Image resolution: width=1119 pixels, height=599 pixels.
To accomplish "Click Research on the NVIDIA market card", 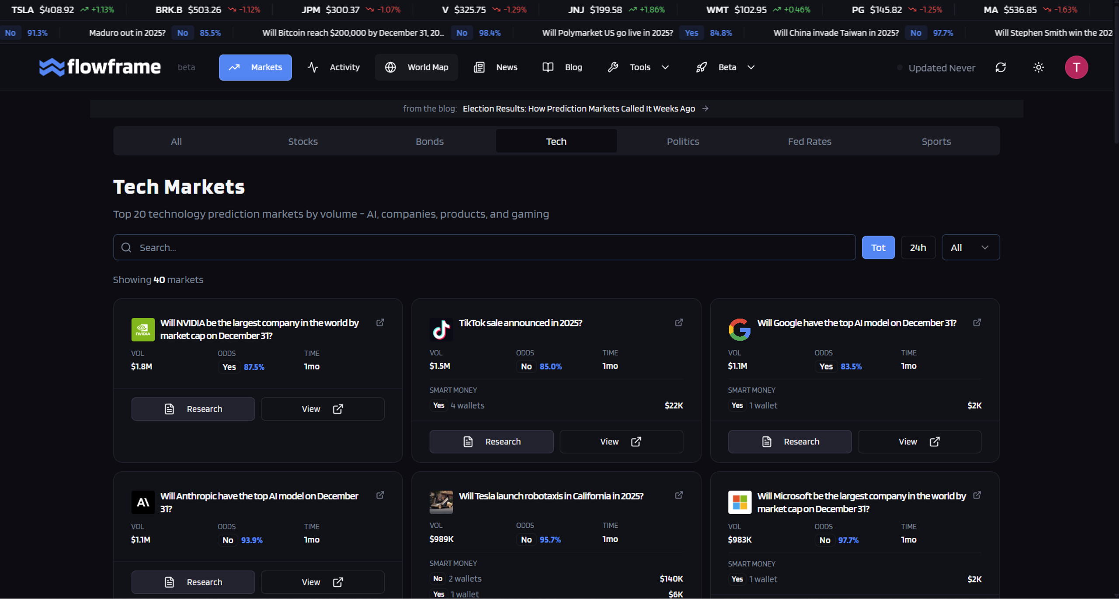I will point(193,409).
